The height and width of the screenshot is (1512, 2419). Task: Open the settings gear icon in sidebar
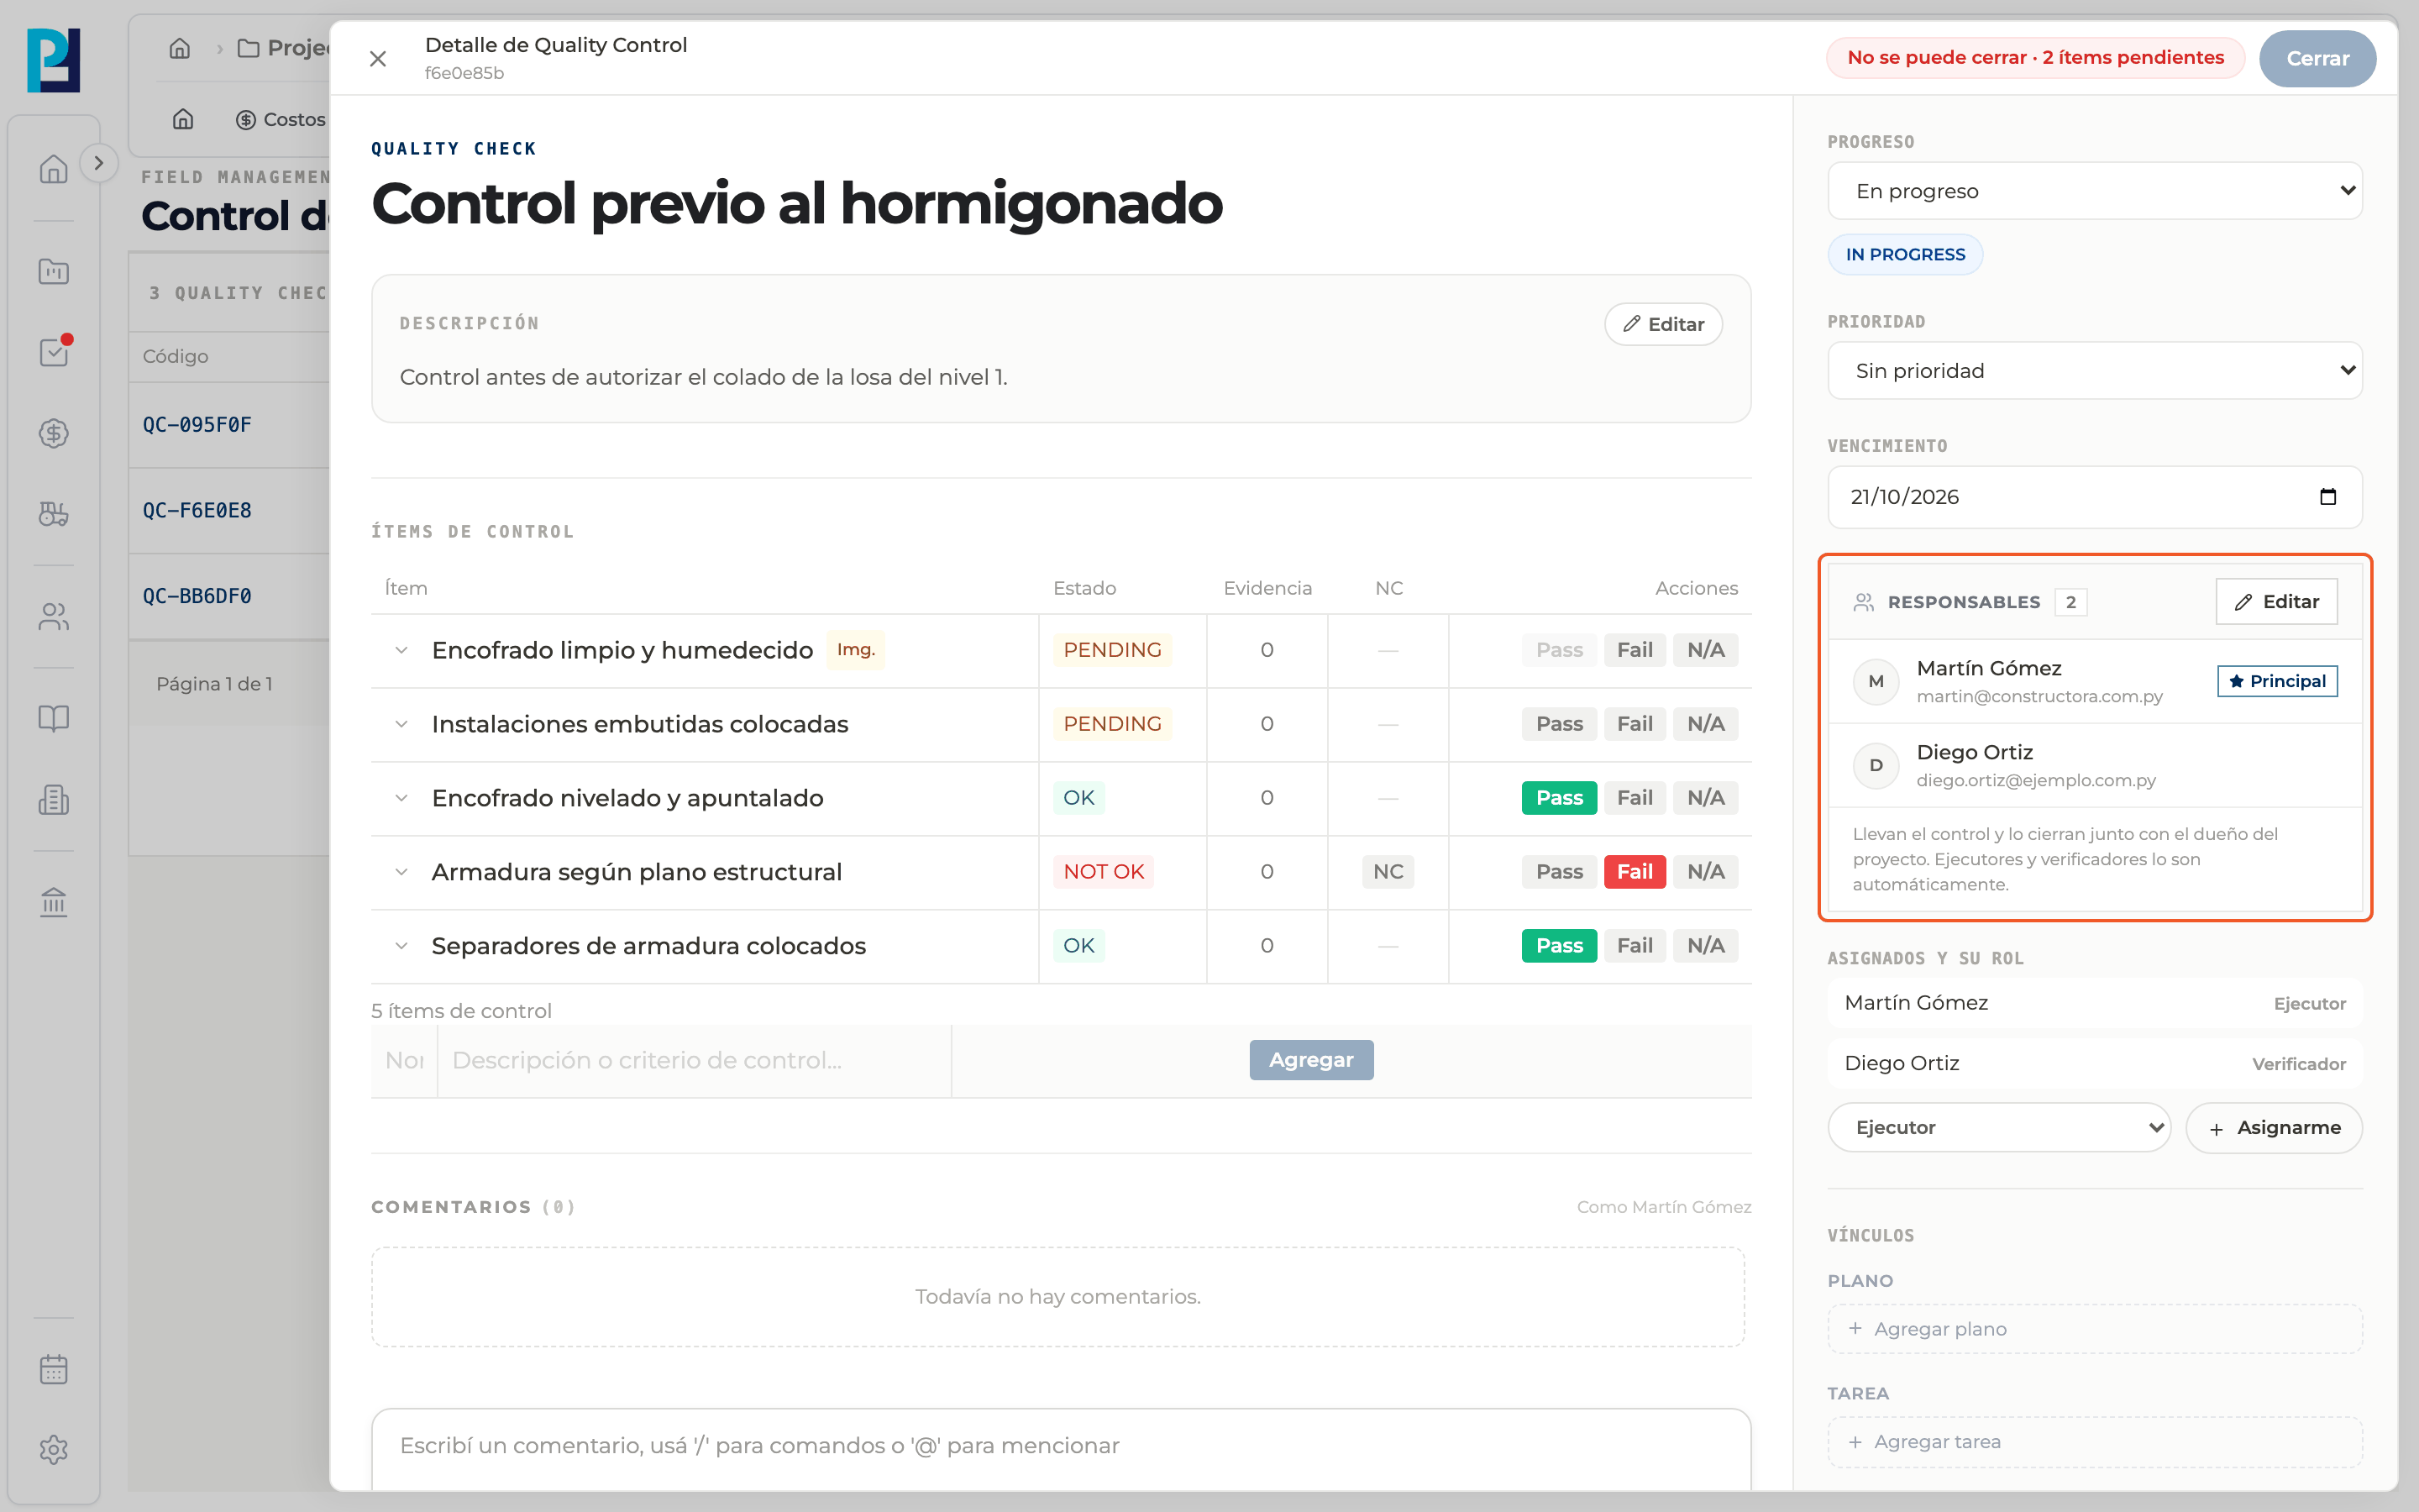54,1450
